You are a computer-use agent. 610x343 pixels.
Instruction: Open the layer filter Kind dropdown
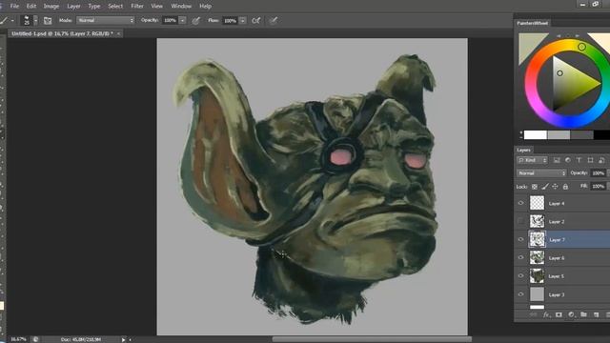point(532,160)
